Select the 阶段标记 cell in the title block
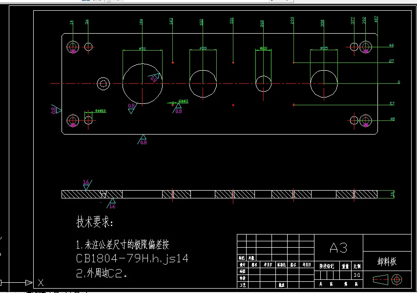The image size is (417, 293). click(327, 266)
